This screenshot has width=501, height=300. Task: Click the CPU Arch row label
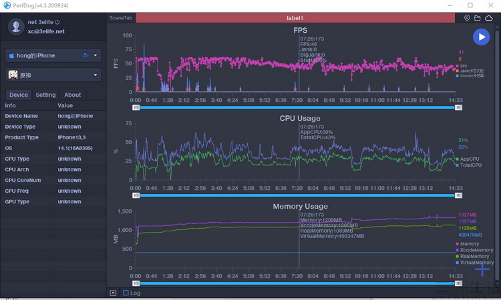17,169
